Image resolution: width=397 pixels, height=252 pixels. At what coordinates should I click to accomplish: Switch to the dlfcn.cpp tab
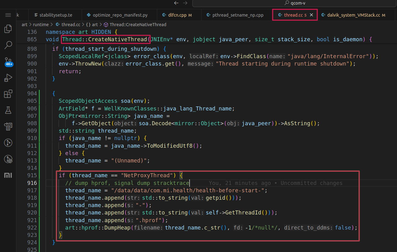coord(178,15)
